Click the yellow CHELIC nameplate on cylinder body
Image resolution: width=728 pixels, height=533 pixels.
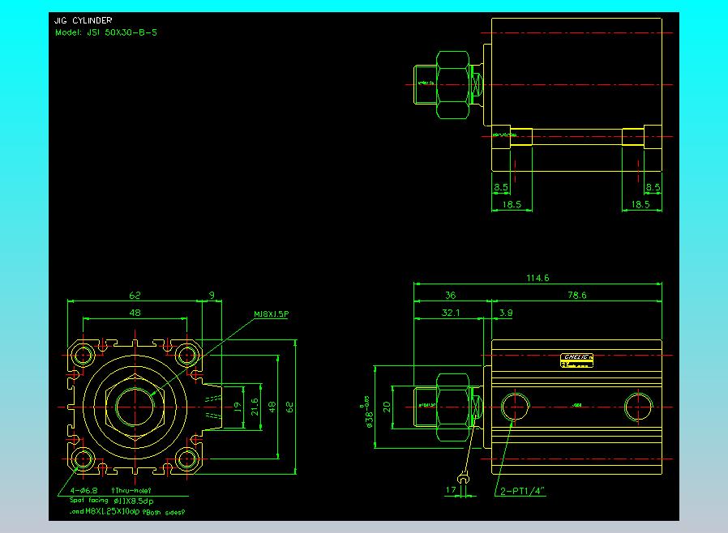click(x=576, y=360)
